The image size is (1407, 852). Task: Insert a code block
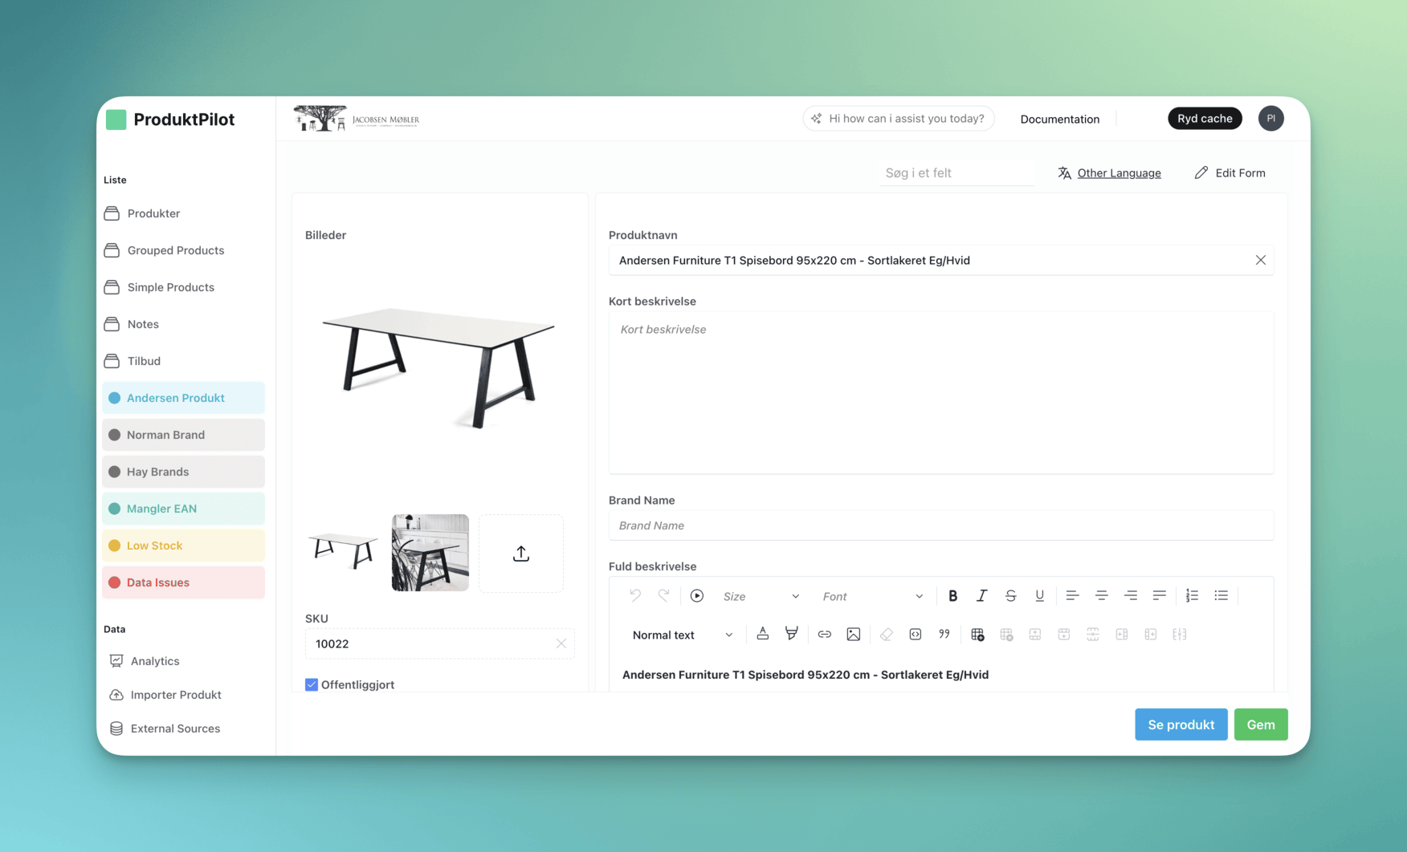click(x=915, y=634)
